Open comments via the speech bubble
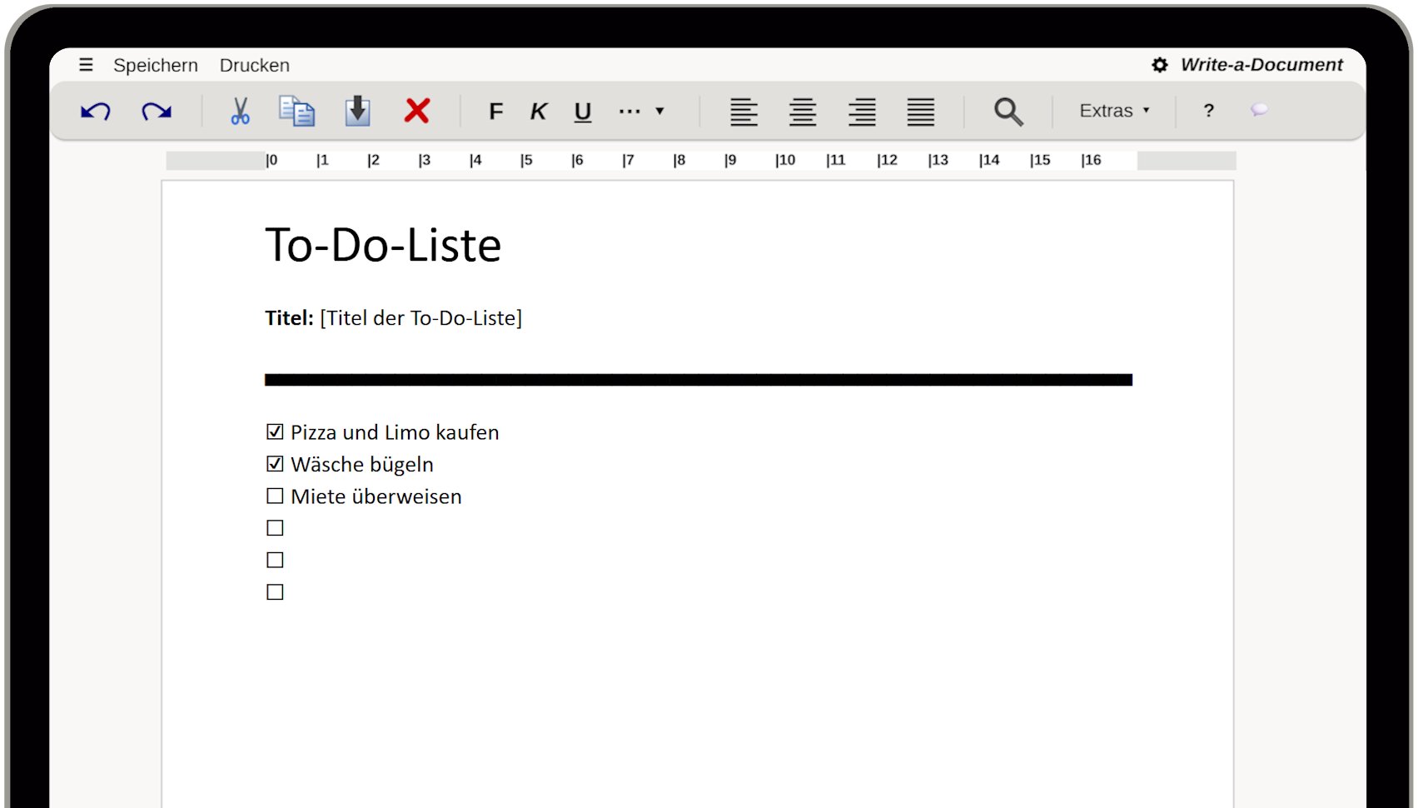The height and width of the screenshot is (808, 1418). click(1259, 111)
